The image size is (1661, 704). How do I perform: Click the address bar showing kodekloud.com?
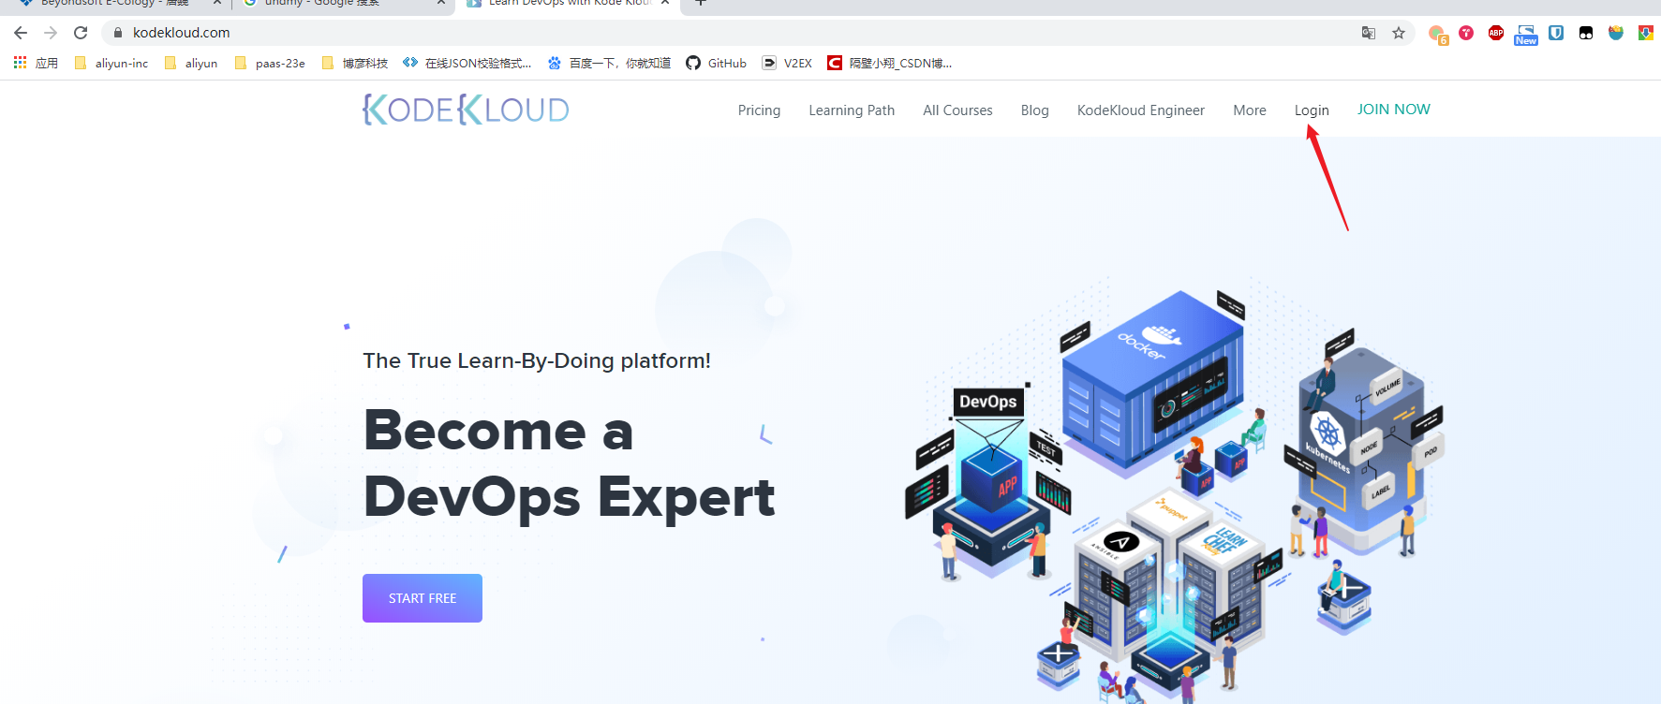pos(731,33)
